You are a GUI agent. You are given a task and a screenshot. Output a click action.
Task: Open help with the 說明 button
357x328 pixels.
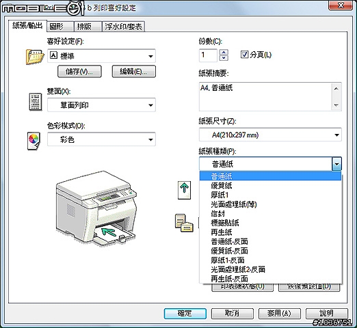point(327,314)
